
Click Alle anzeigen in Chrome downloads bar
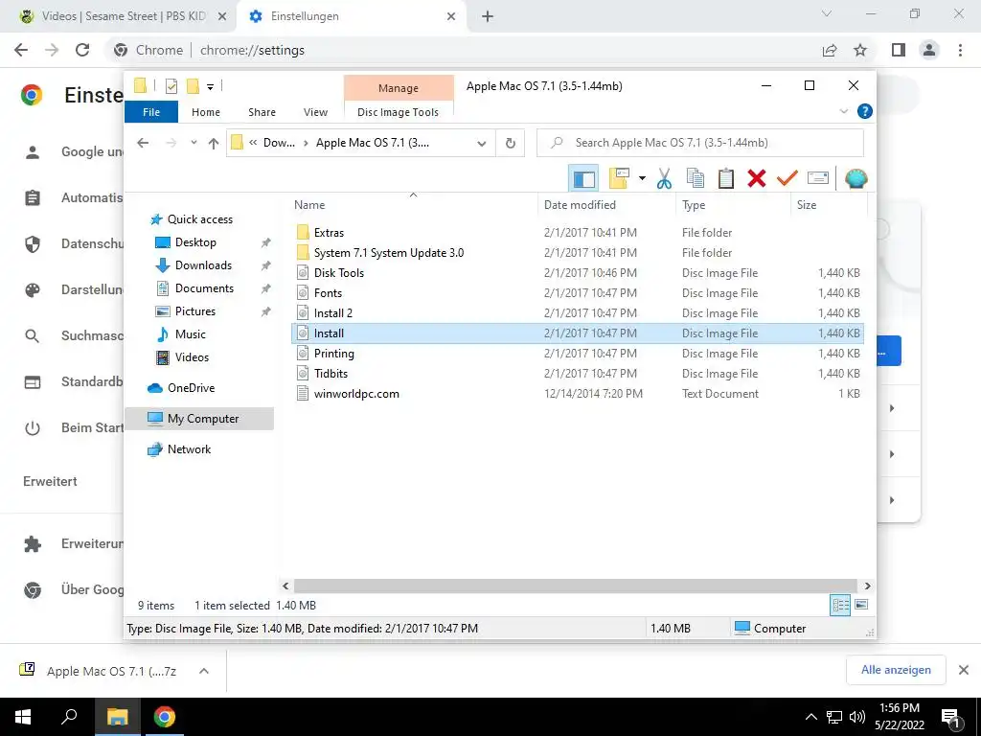896,670
